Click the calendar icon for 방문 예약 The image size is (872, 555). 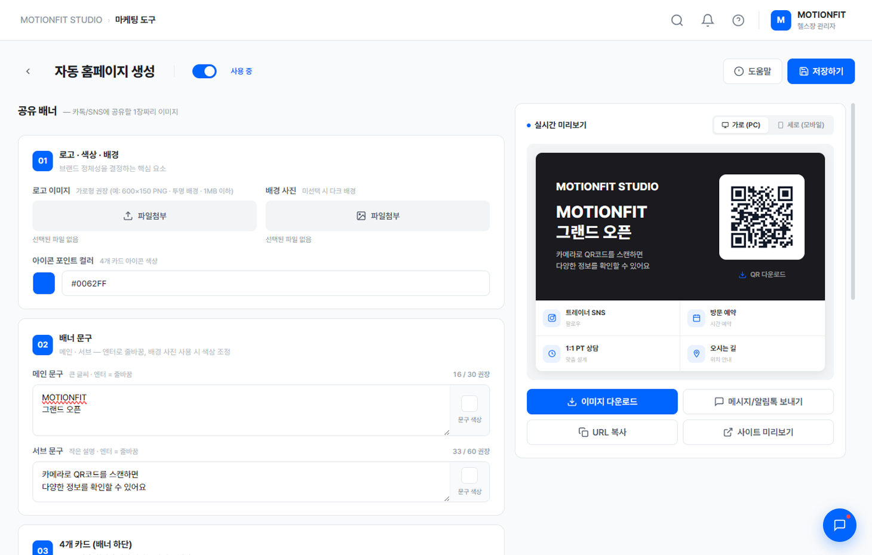click(x=696, y=318)
